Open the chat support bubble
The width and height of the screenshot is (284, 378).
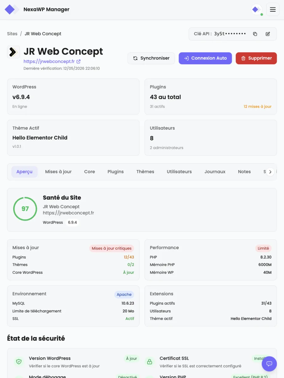click(x=269, y=364)
